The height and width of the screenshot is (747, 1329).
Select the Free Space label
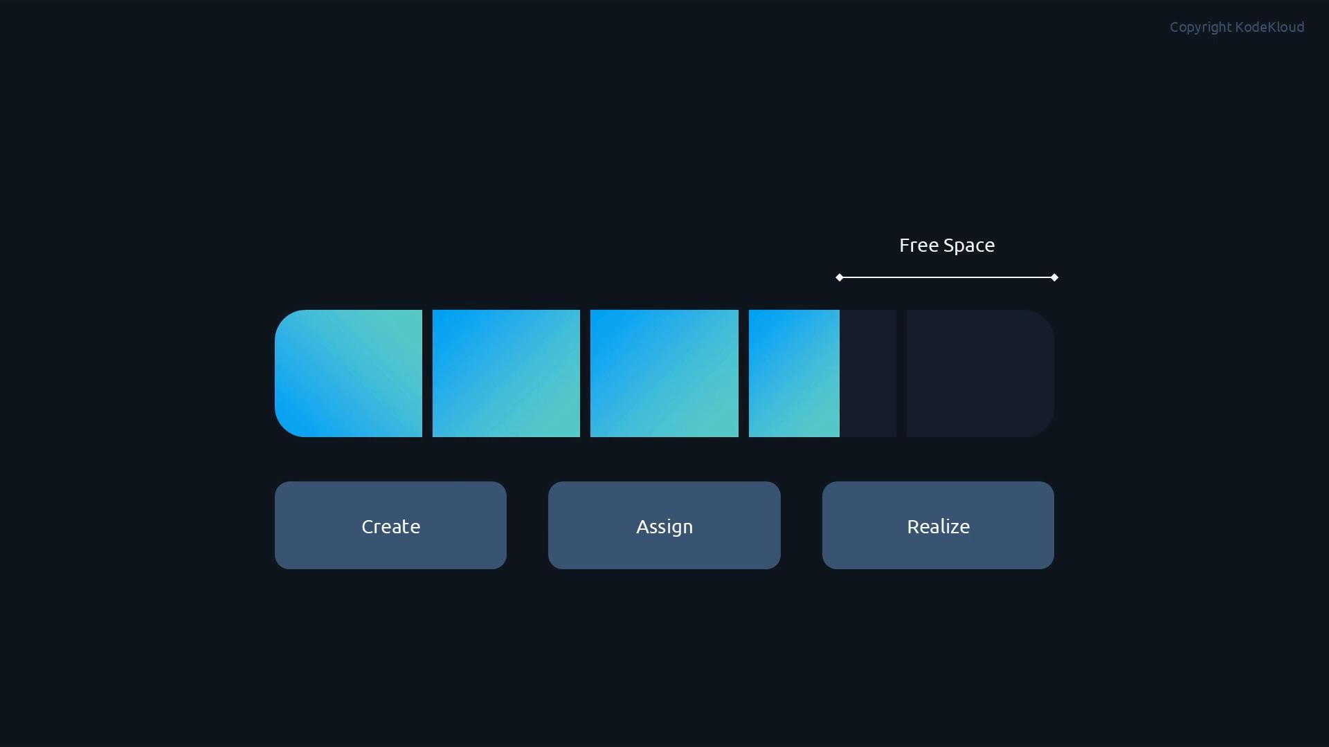[x=947, y=246]
